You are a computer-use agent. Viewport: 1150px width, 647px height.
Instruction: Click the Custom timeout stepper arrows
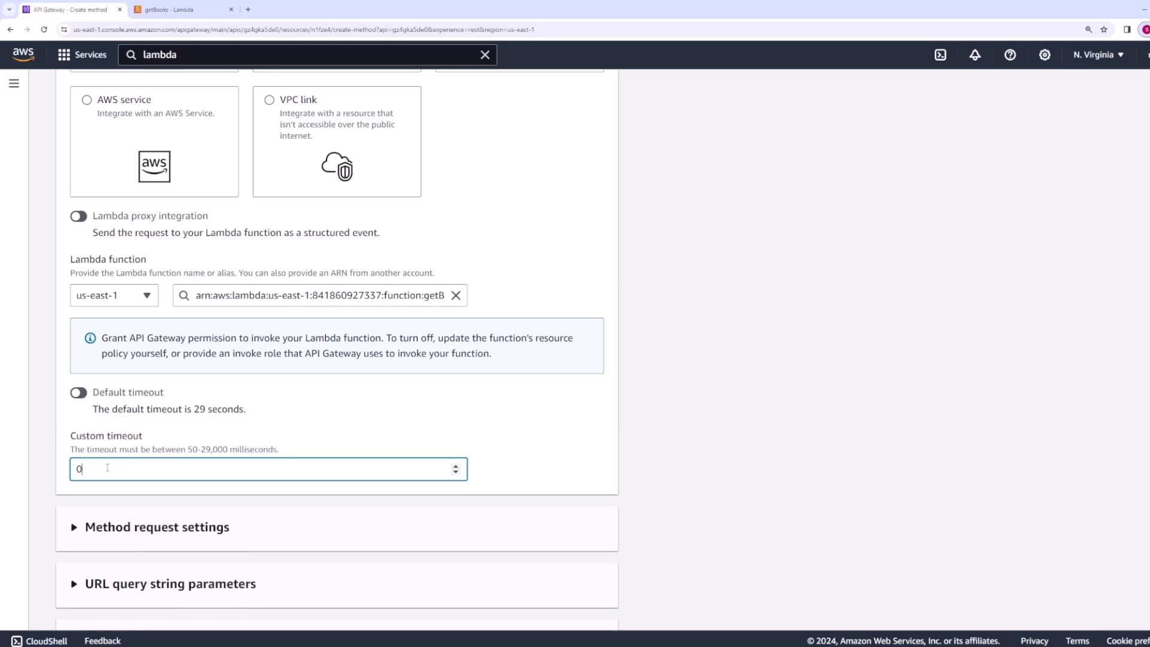click(x=456, y=469)
